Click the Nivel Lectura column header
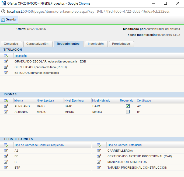Screen dimensions: 184x177 [x=45, y=100]
